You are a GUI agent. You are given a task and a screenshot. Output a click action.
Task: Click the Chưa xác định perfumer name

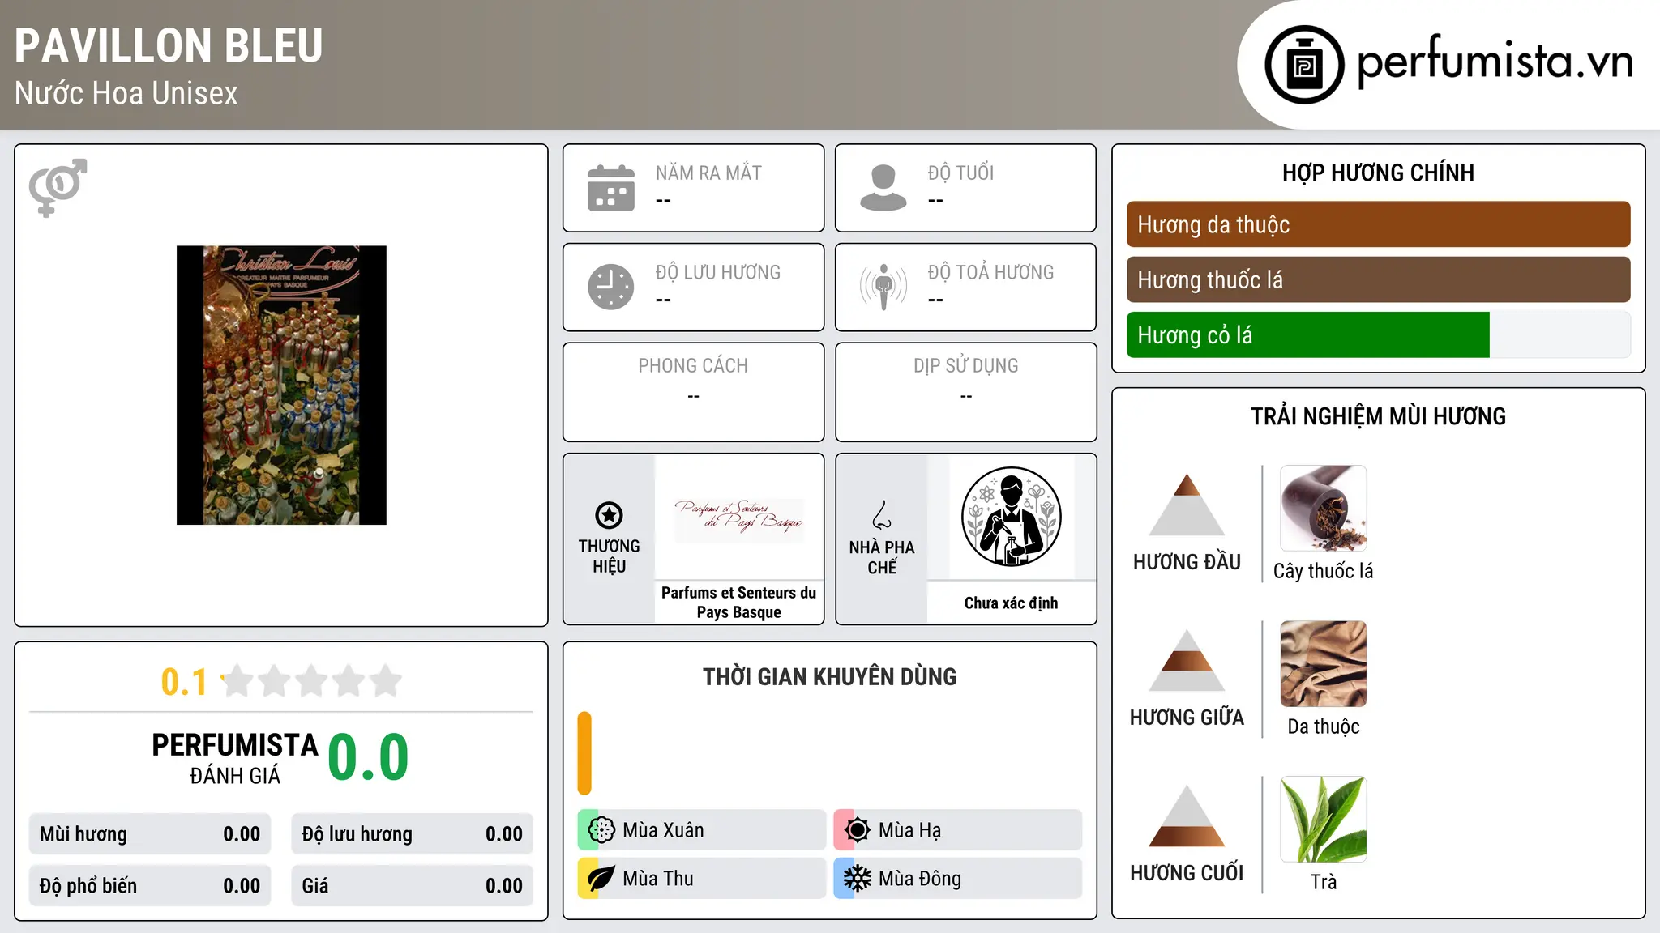(x=1011, y=603)
